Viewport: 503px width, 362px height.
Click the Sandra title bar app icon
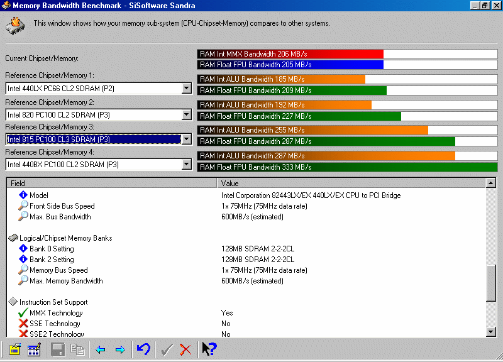[x=6, y=6]
